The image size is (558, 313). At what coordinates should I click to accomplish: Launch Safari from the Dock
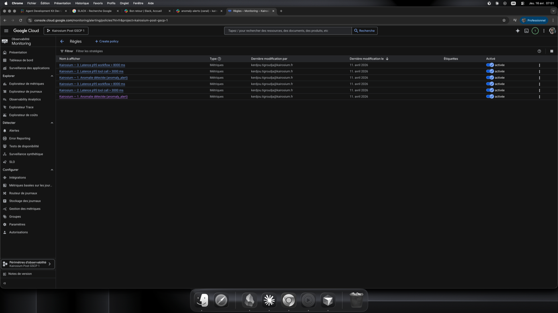[221, 300]
